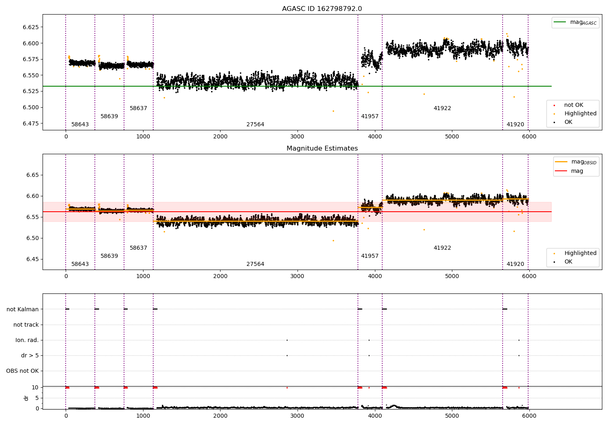Click obsid label 58643 in Magnitude Estimates plot
This screenshot has height=425, width=608.
click(80, 264)
